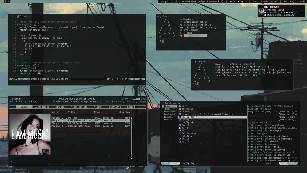The width and height of the screenshot is (307, 173).
Task: Open the Artists tab in the music player
Action: tap(60, 107)
